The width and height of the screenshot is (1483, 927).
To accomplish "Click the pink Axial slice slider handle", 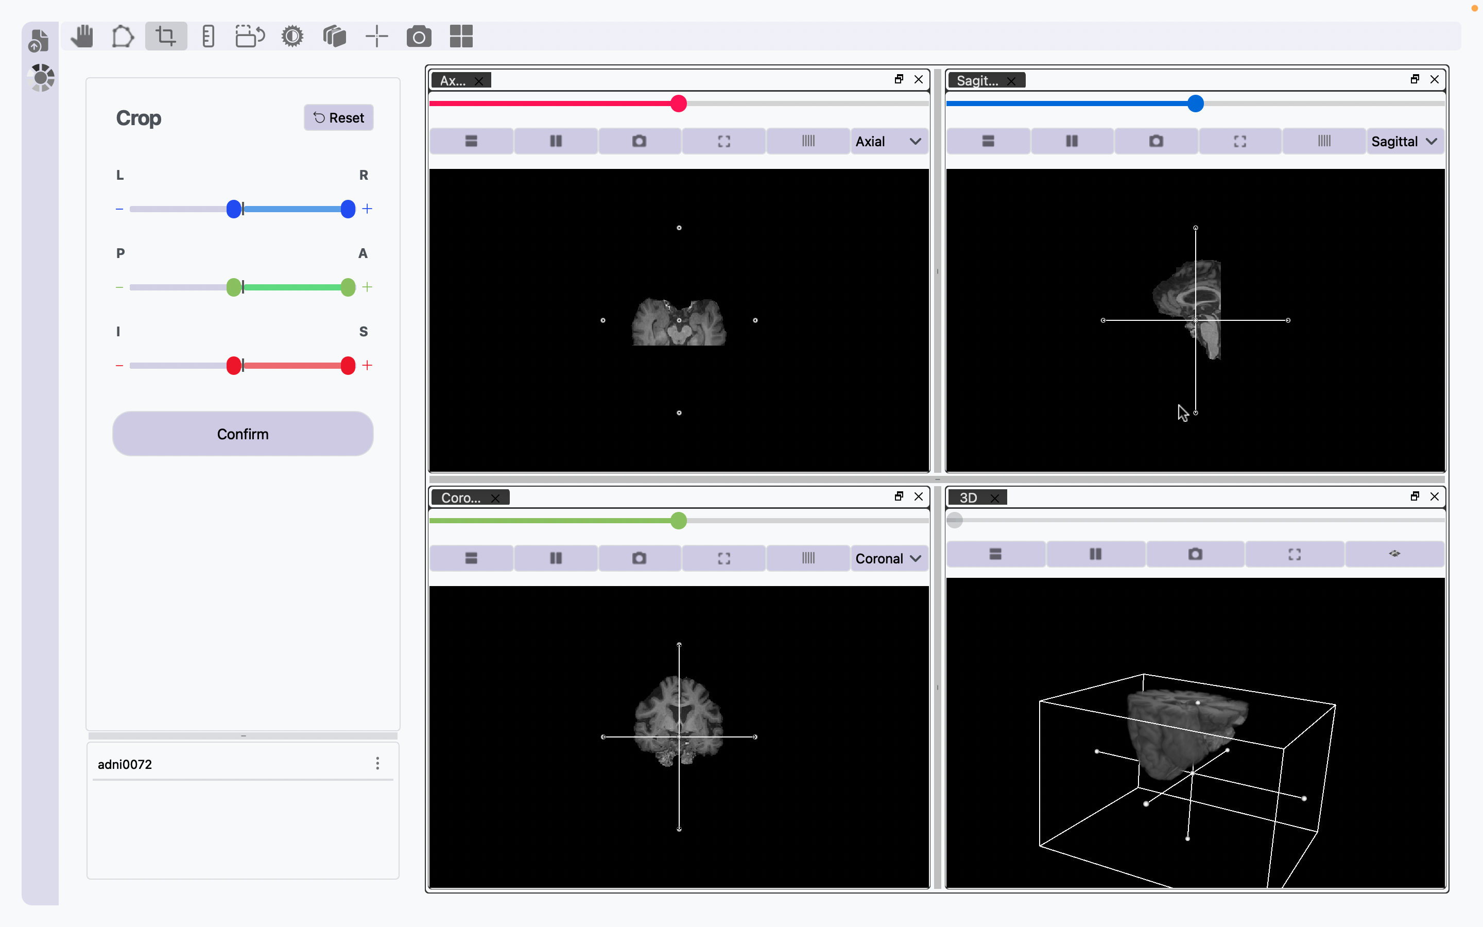I will pos(678,104).
